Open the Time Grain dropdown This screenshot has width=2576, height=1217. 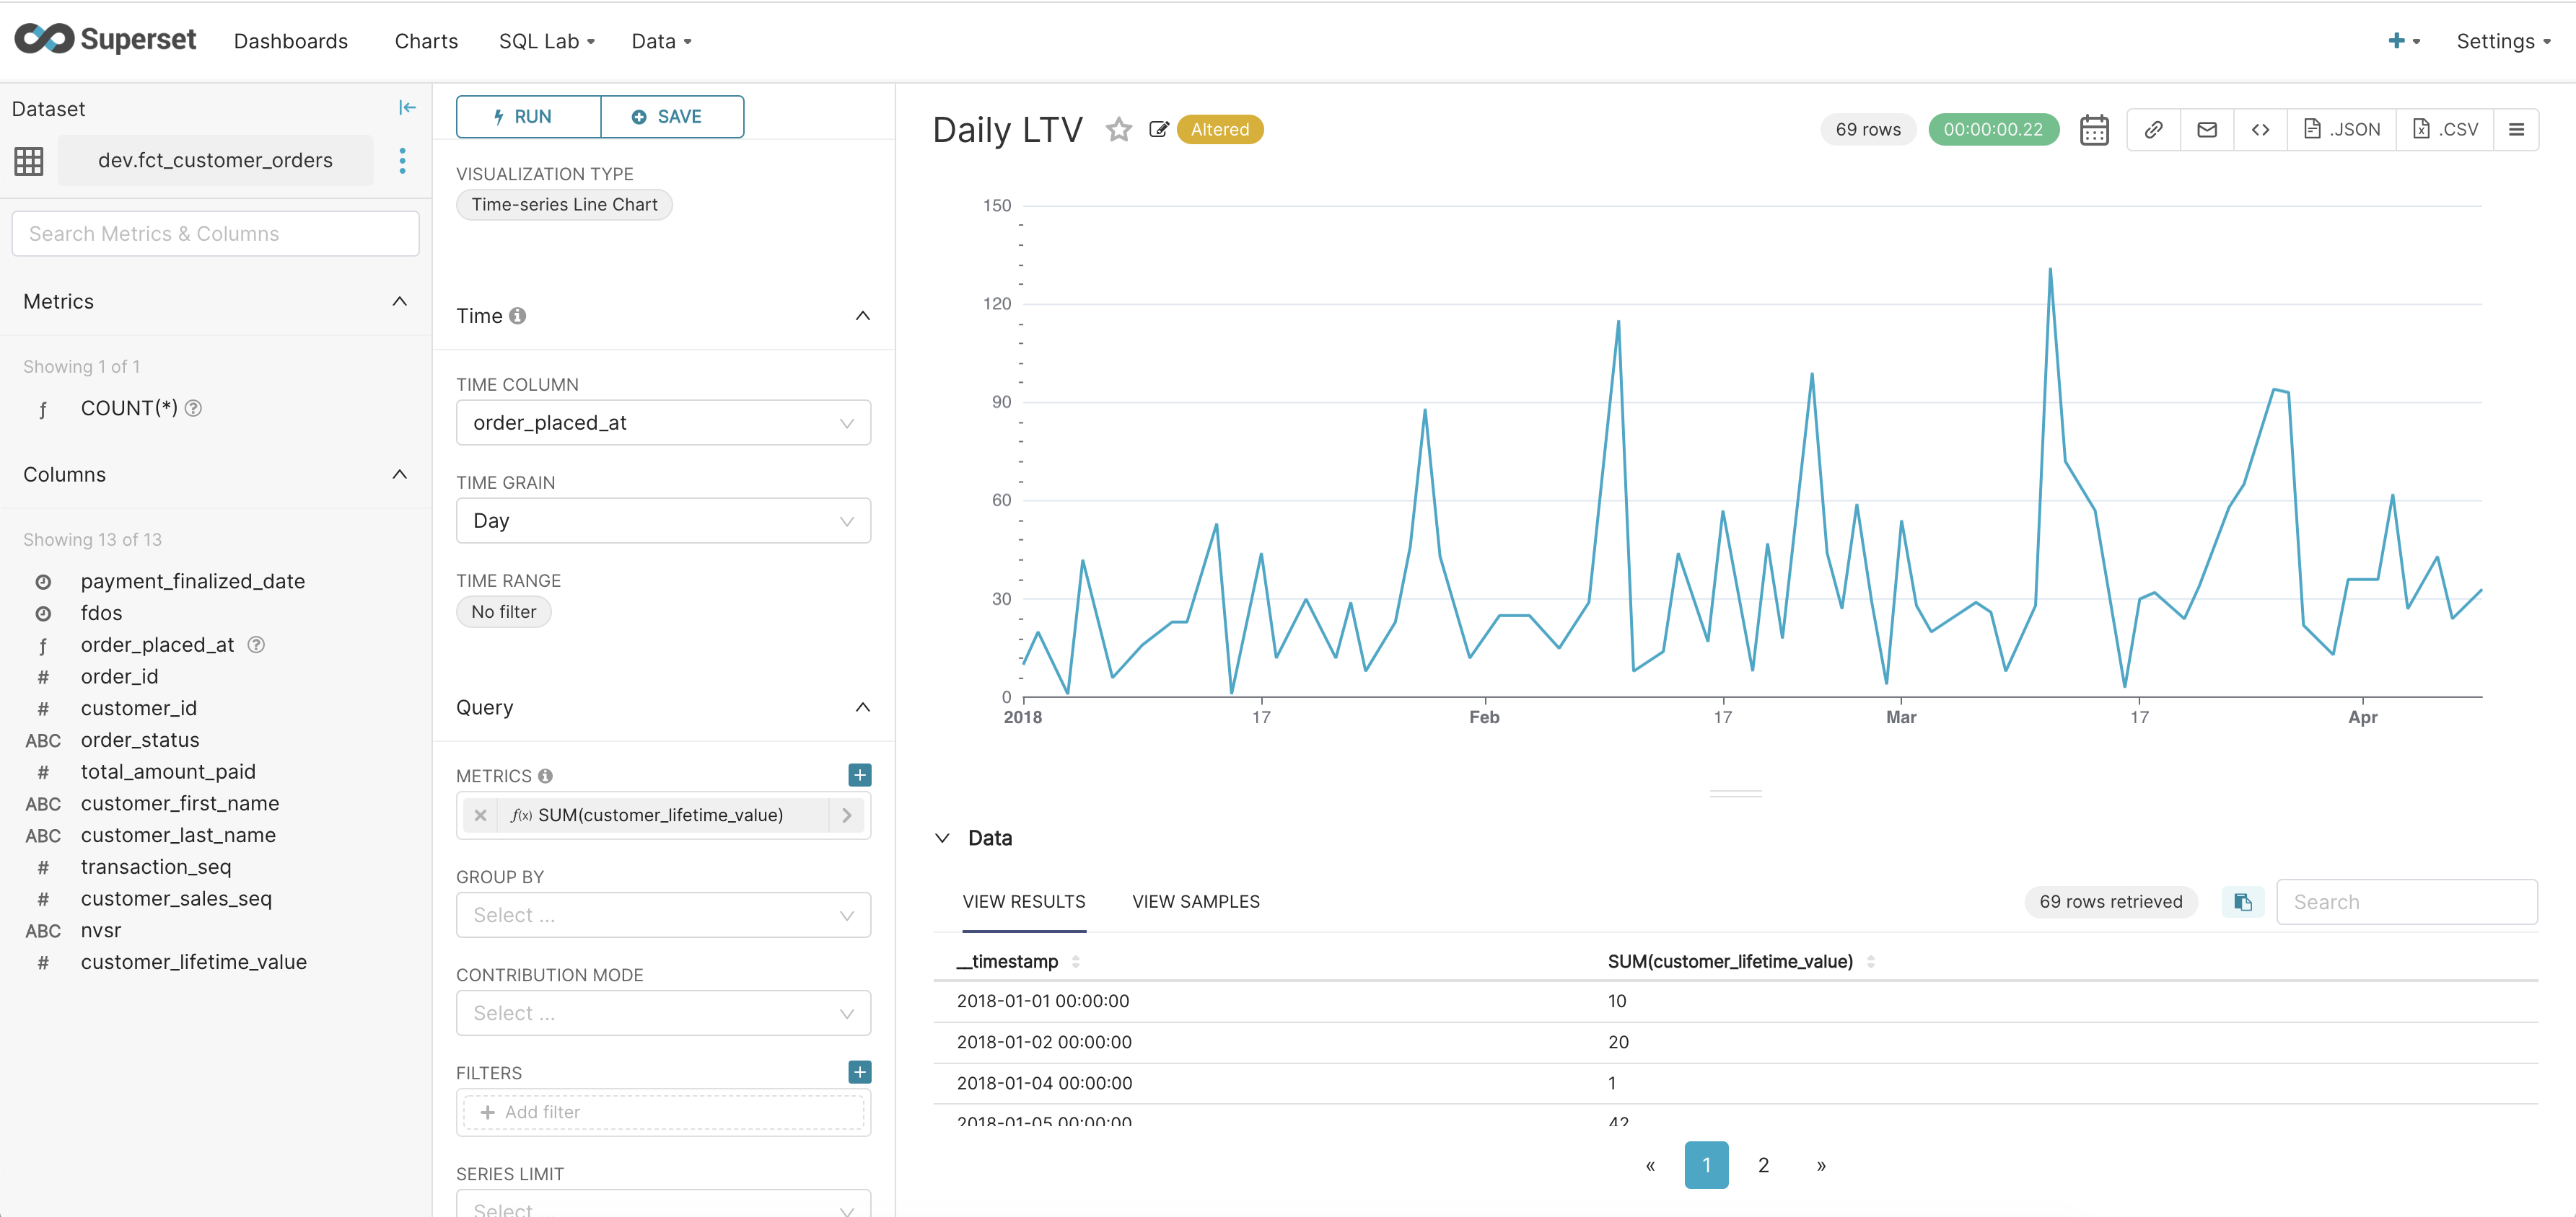tap(662, 521)
